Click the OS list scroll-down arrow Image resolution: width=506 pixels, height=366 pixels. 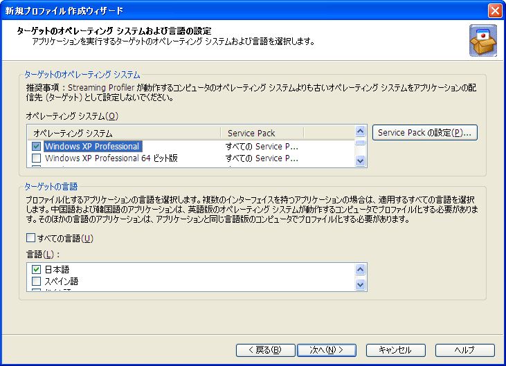pos(360,161)
